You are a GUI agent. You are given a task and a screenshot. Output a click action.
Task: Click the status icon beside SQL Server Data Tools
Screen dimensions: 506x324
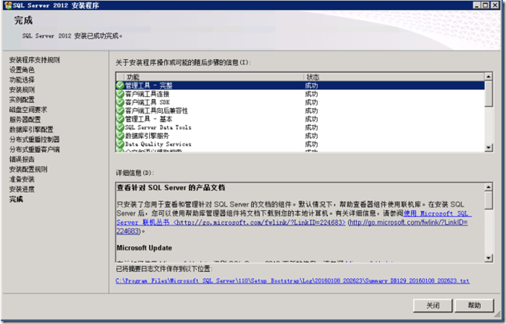click(121, 127)
